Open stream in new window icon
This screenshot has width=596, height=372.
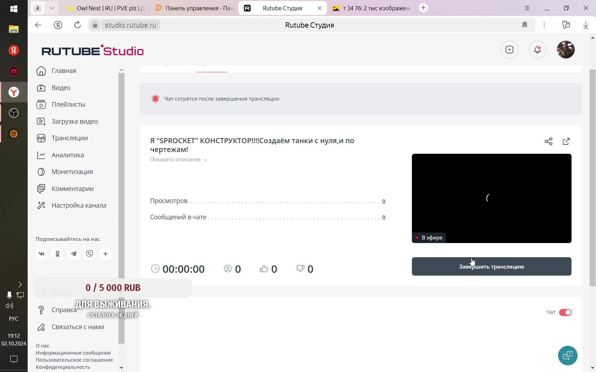566,141
